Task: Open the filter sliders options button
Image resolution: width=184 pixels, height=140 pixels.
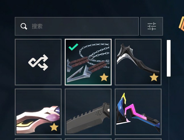Action: (152, 26)
